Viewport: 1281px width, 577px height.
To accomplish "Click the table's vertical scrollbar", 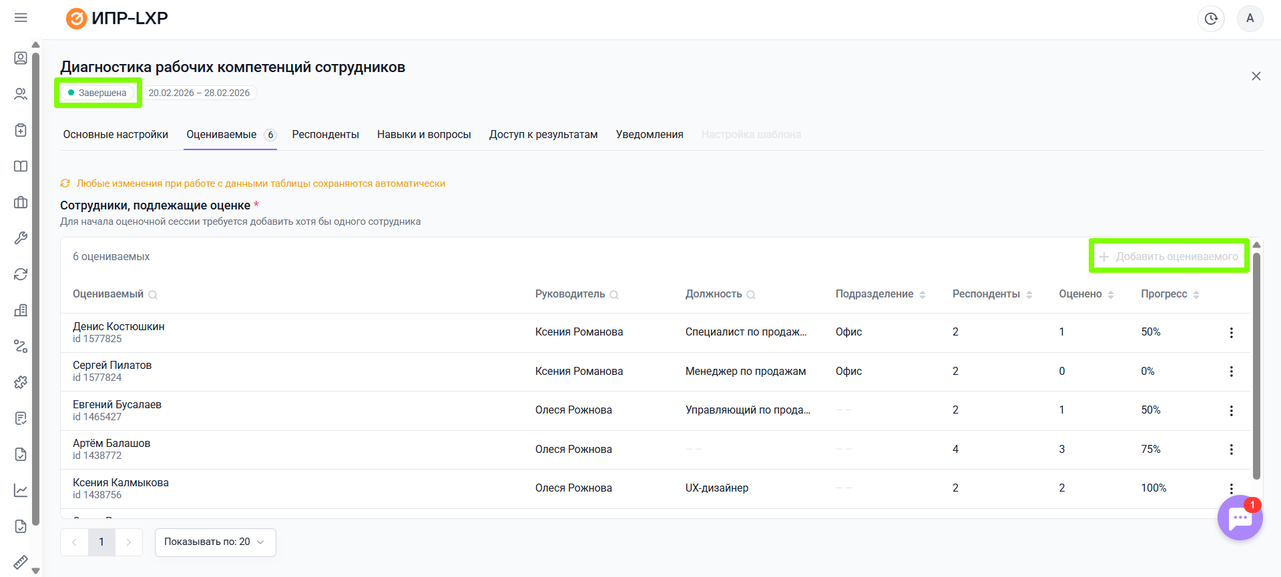I will [1256, 367].
